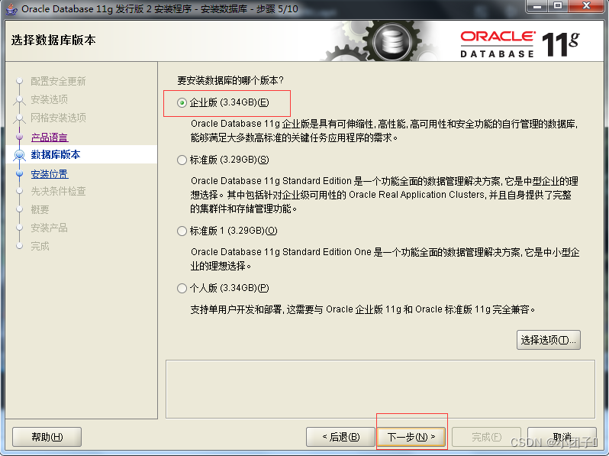Click the 个人版 description about 单用户开发

[x=362, y=309]
